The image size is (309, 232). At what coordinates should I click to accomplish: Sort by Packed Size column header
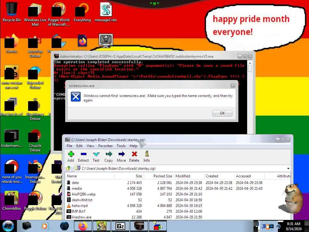[159, 176]
